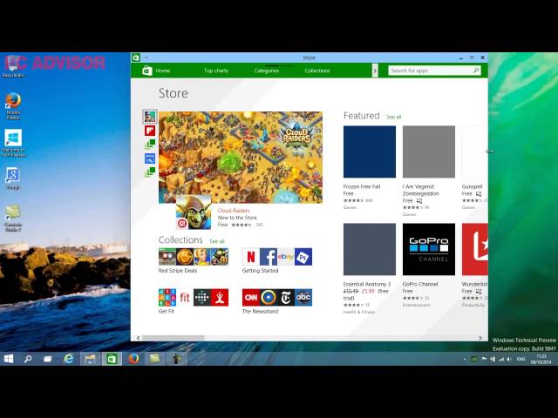
Task: Open the 'fit' tile in Get Fit
Action: click(185, 298)
